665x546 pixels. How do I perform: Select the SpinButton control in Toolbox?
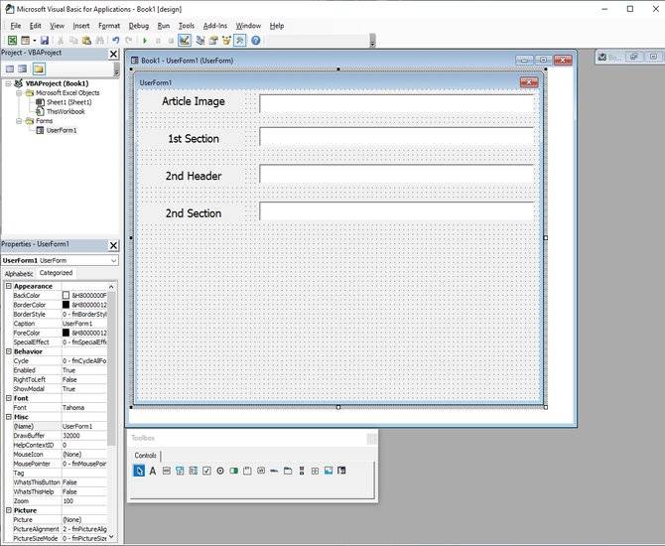click(315, 471)
